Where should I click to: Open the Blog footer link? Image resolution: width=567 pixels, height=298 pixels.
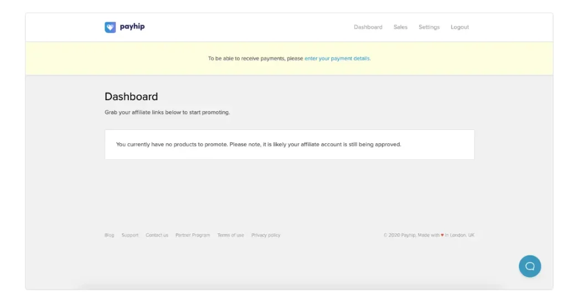[109, 236]
